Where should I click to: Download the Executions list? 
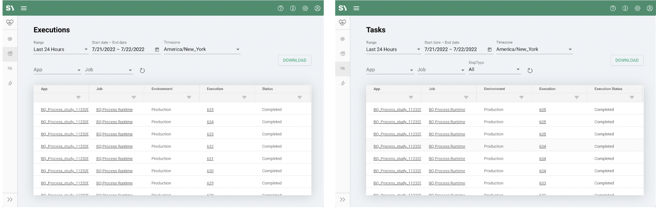click(x=295, y=60)
